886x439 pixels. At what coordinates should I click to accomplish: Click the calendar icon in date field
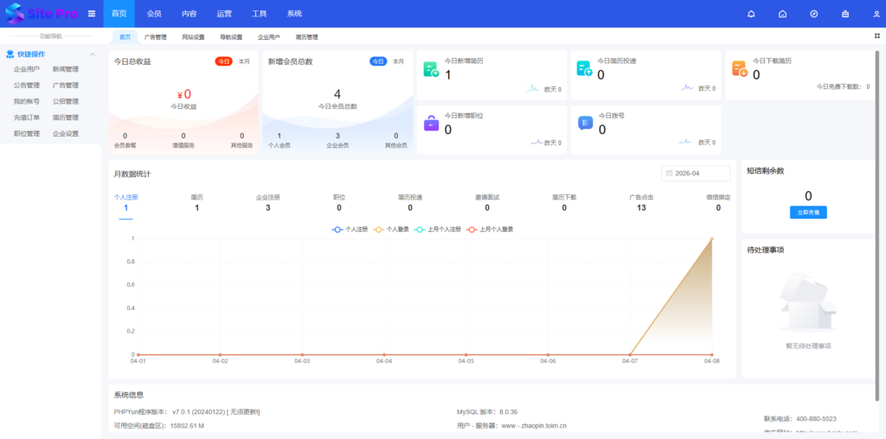pos(670,173)
